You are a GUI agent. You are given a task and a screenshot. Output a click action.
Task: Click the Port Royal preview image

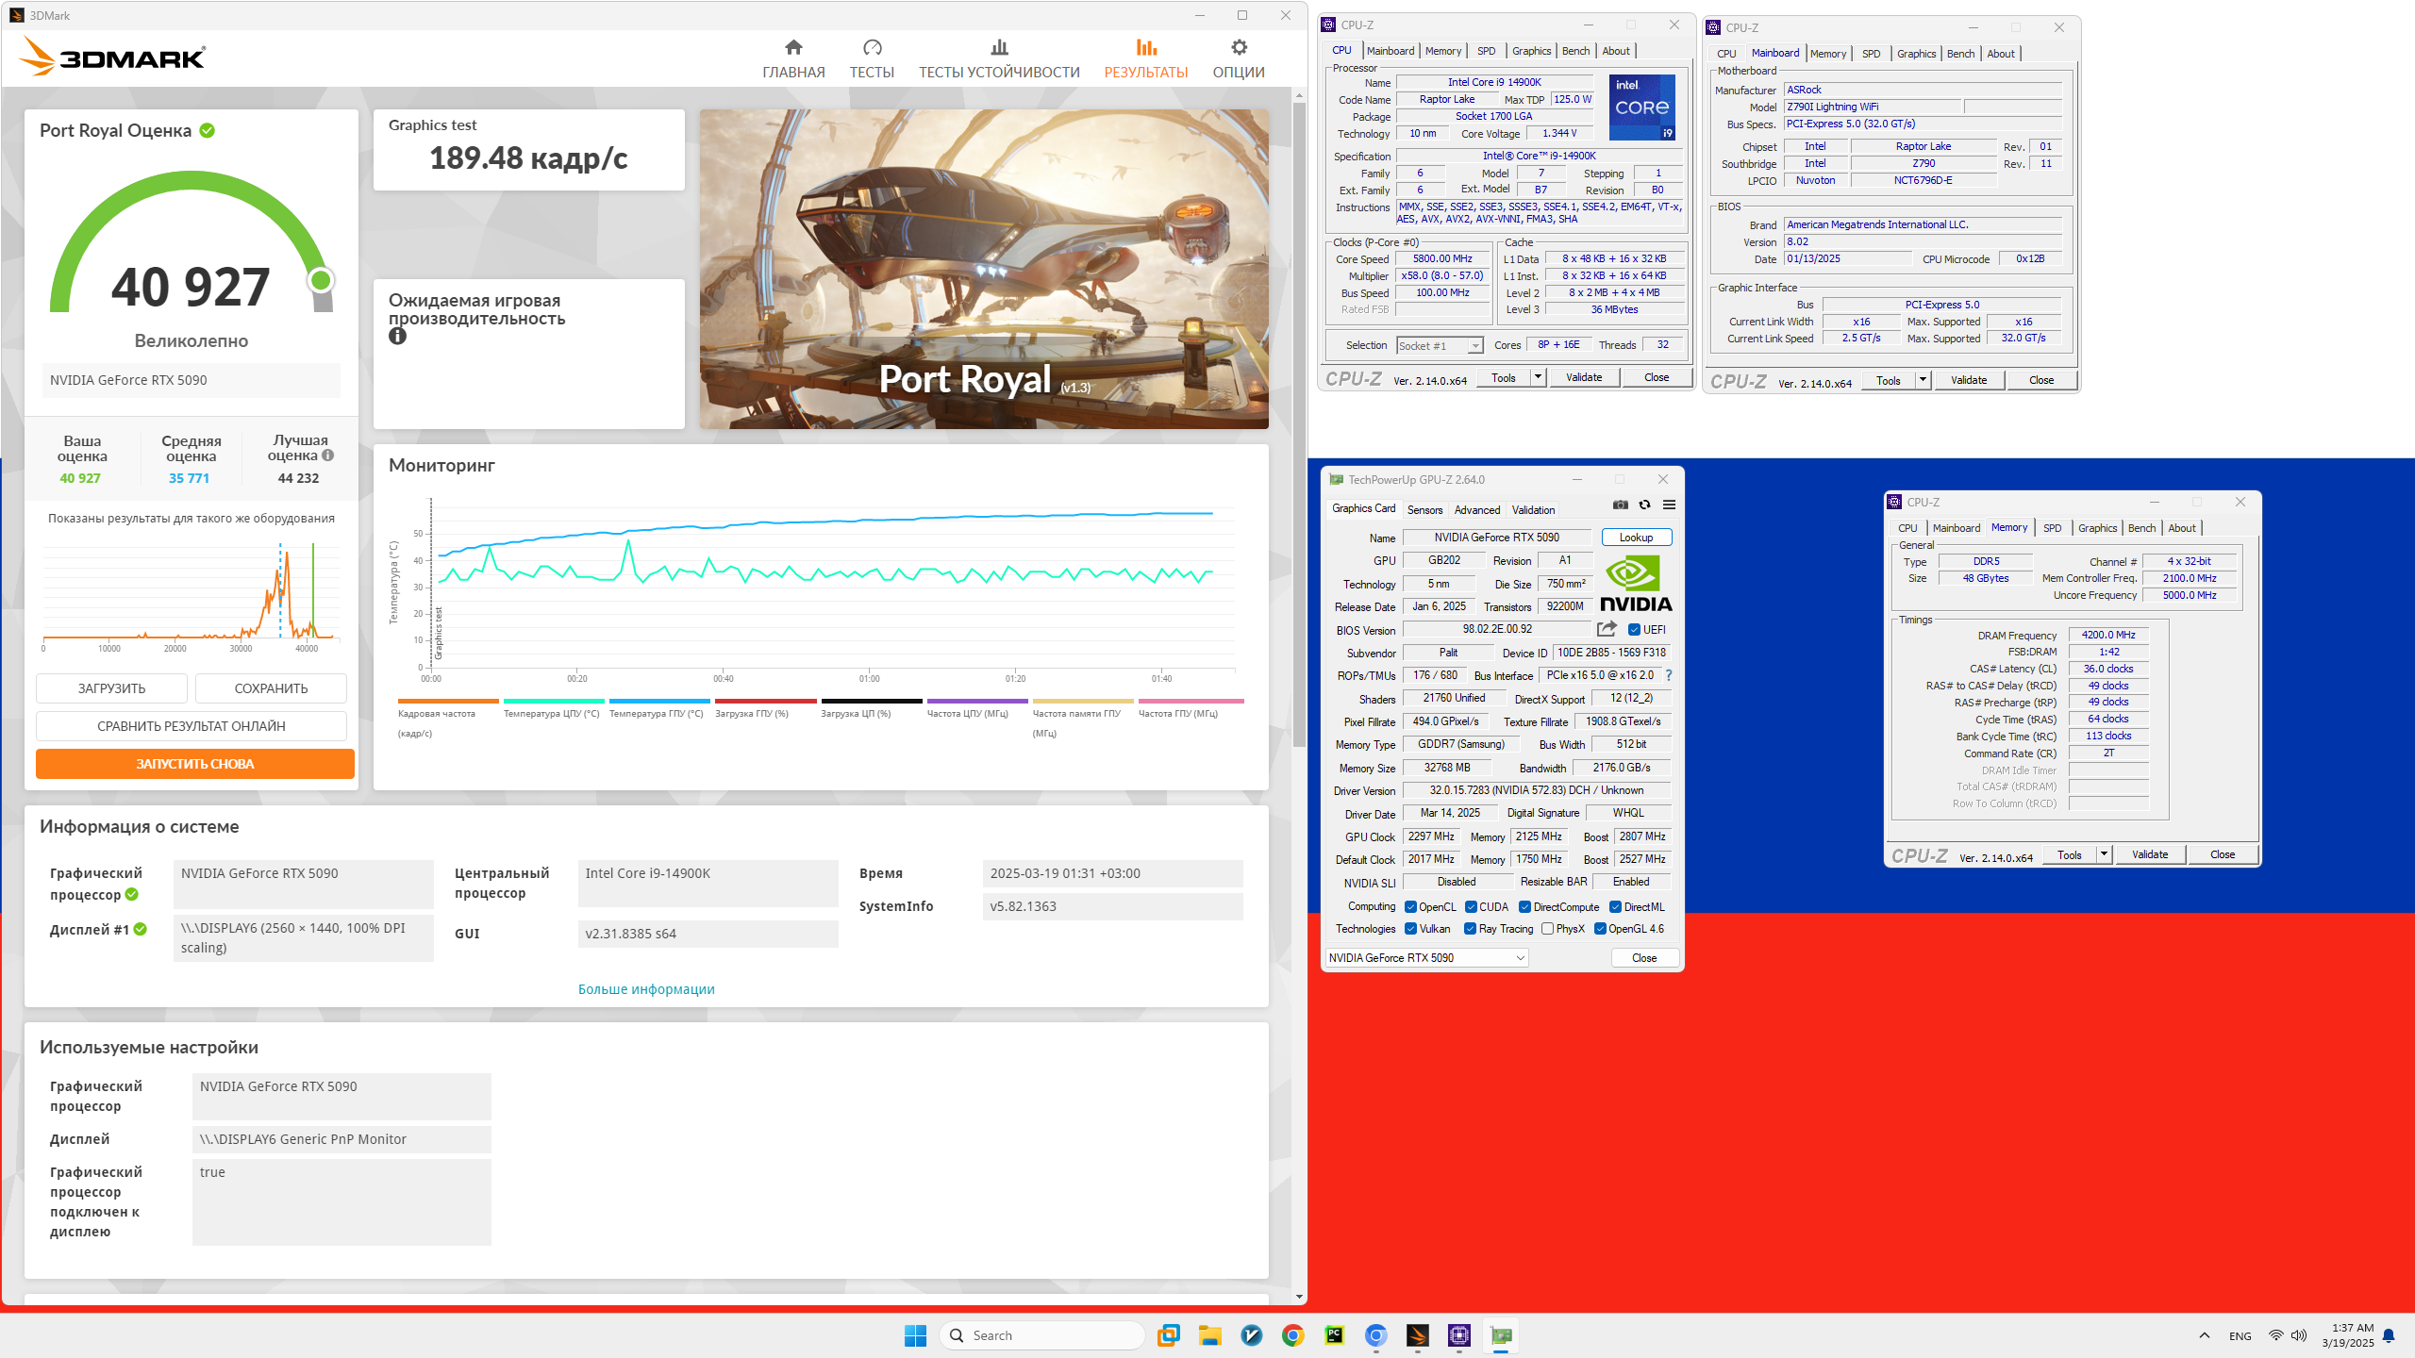click(x=984, y=269)
